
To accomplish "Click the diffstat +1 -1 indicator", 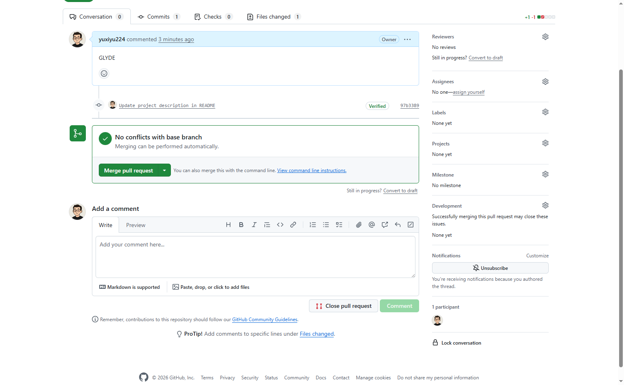I will [540, 17].
